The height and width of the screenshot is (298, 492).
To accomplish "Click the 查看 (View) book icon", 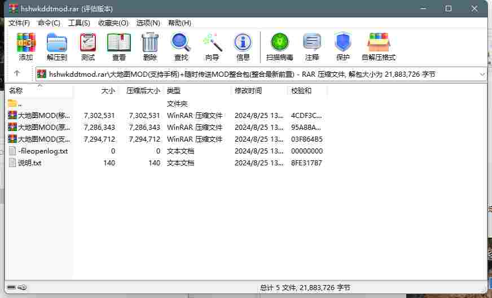I will tap(119, 43).
